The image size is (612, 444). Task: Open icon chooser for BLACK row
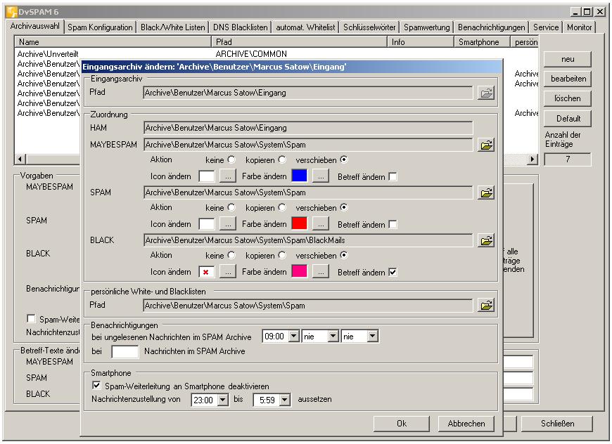point(228,272)
